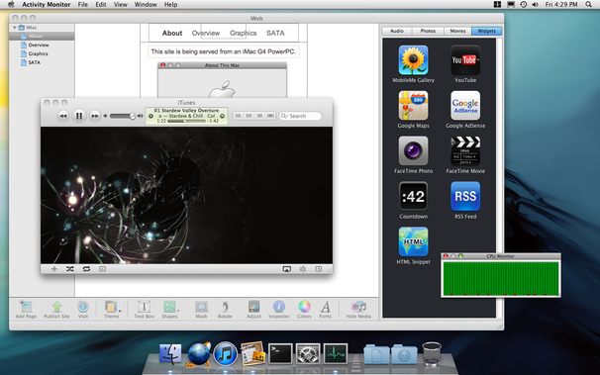The width and height of the screenshot is (600, 375).
Task: Open the Adjust panel in iWeb
Action: point(253,310)
